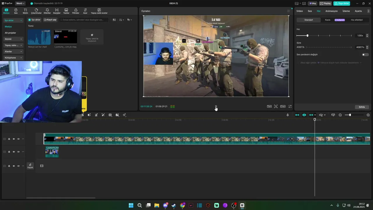Click the green İçe aktar import button

pyautogui.click(x=34, y=20)
